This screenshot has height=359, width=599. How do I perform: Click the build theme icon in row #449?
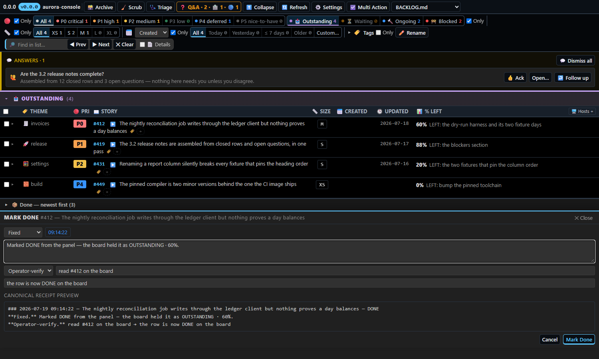[x=26, y=184]
